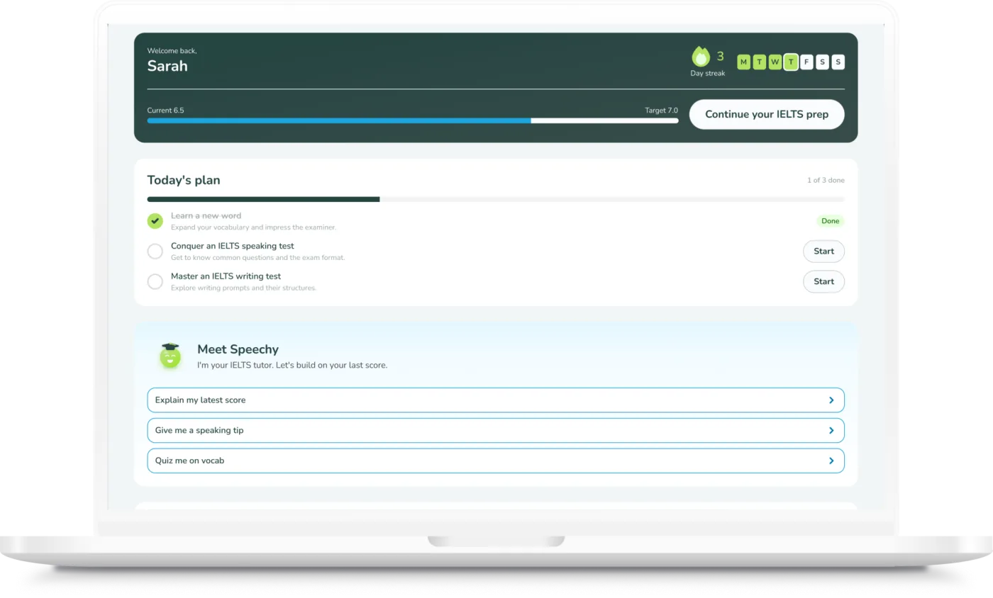Select the Monday streak day box

point(743,62)
